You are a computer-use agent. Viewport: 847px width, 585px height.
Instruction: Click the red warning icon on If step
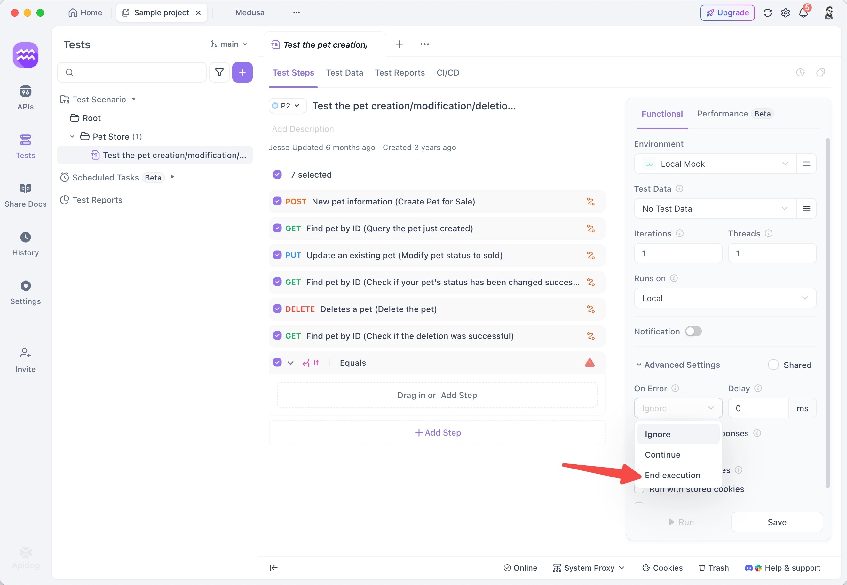590,363
